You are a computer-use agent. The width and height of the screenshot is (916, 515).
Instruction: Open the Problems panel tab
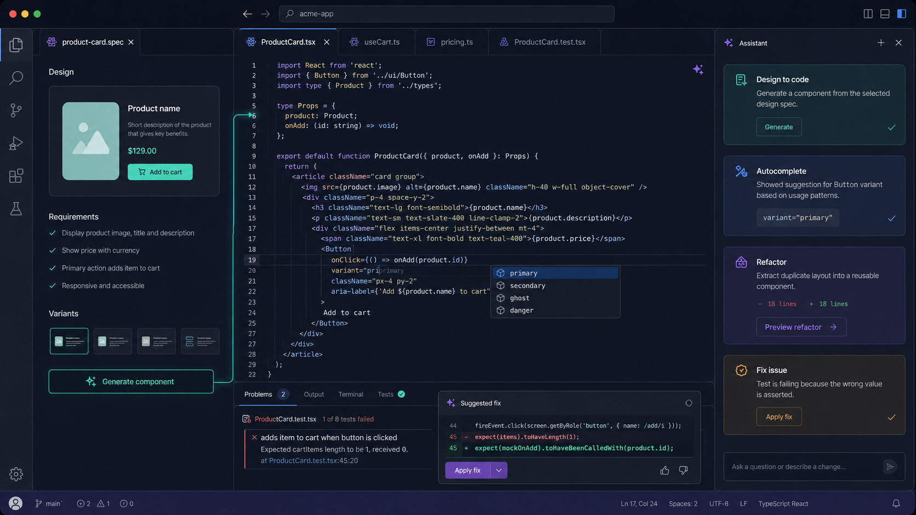tap(266, 395)
